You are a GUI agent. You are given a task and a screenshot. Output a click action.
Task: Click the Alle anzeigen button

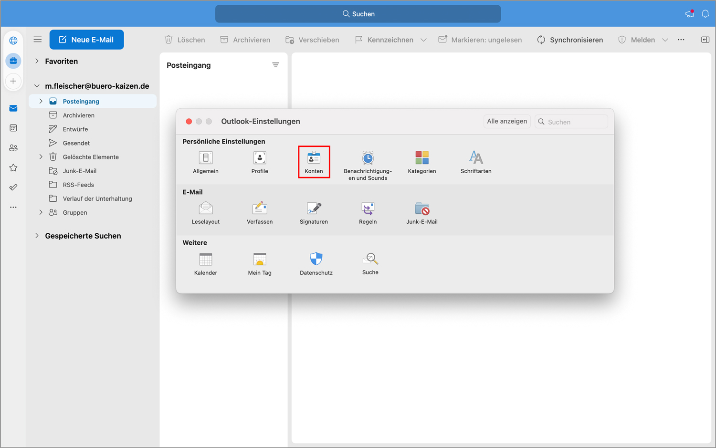tap(506, 121)
